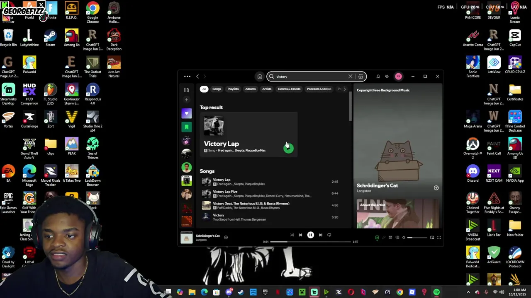Seek on the song progress bar
531x298 pixels.
coord(310,242)
